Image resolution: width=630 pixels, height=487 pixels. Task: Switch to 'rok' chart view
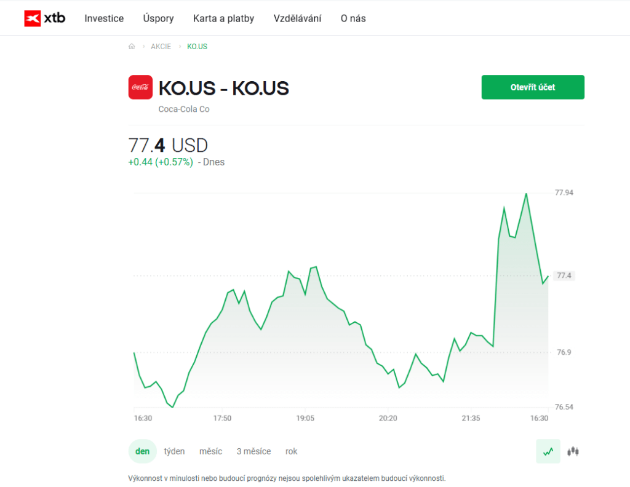pyautogui.click(x=291, y=451)
